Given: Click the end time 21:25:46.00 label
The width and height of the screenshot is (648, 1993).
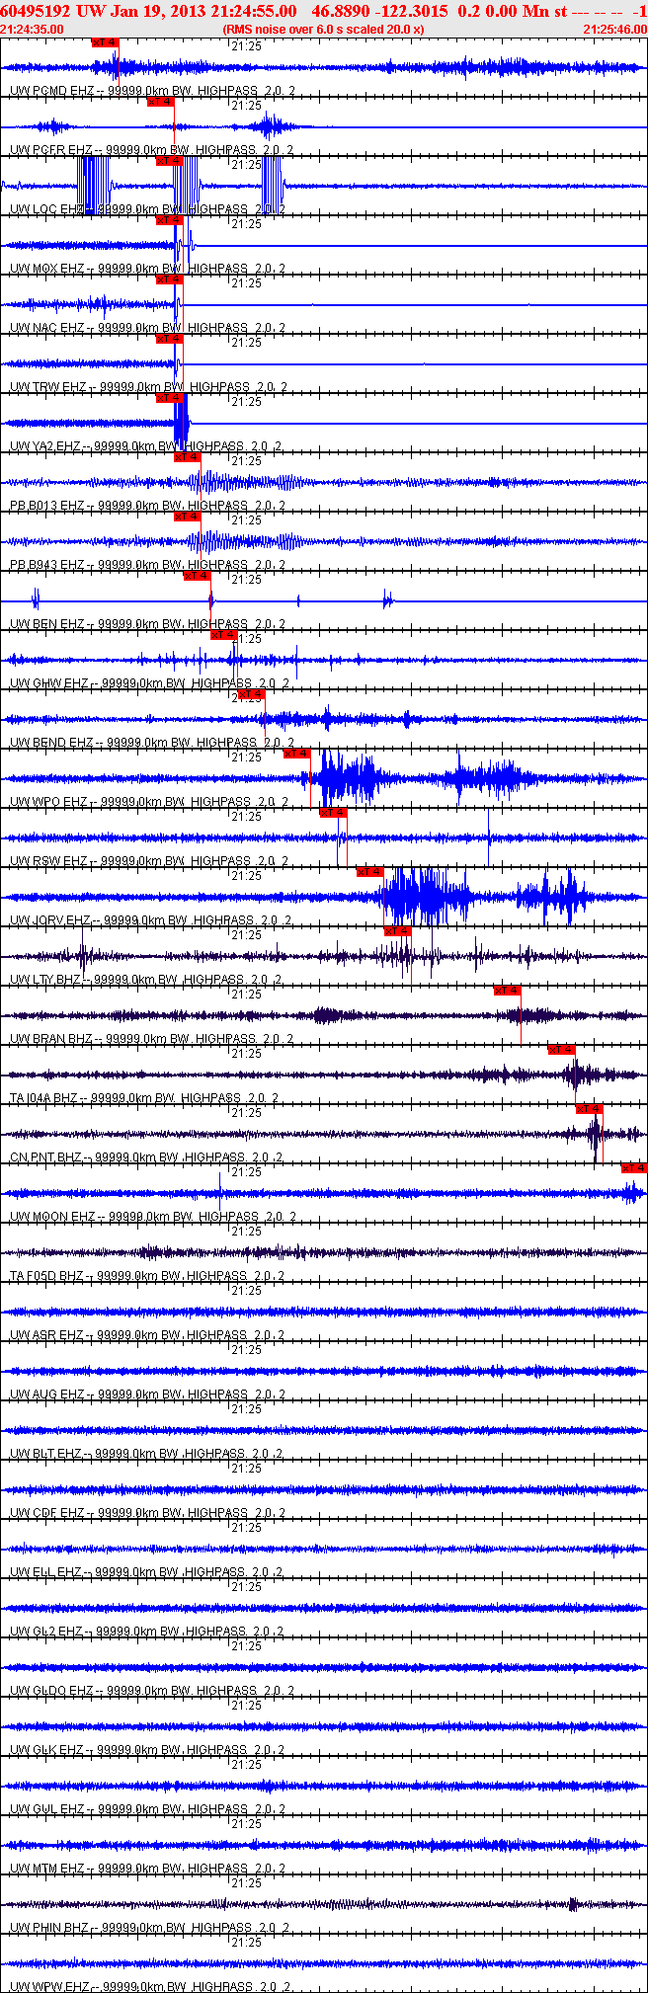Looking at the screenshot, I should click(614, 30).
